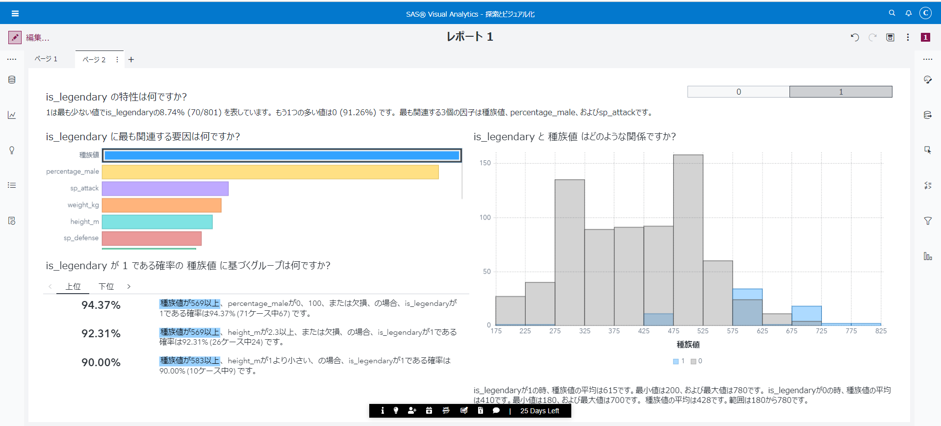
Task: Open the notifications bell
Action: tap(909, 13)
